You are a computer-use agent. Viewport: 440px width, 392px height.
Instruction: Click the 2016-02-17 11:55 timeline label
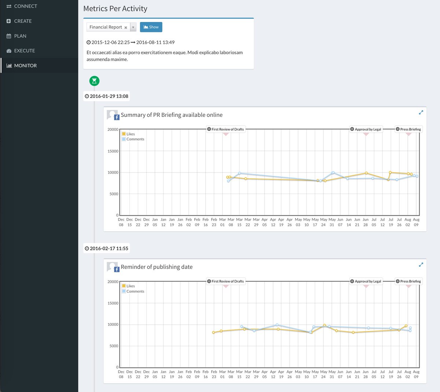click(107, 248)
